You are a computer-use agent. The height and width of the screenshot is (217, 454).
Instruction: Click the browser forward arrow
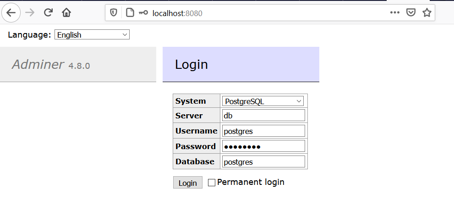coord(30,12)
